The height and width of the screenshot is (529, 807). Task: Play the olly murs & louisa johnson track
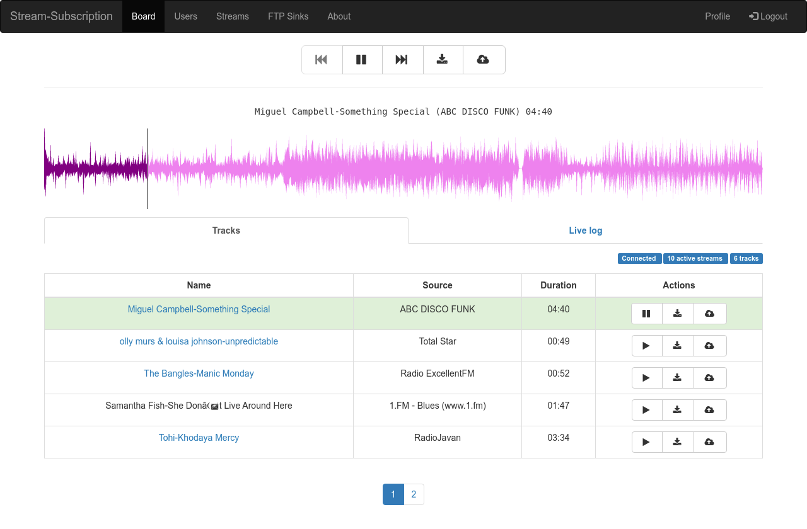647,346
